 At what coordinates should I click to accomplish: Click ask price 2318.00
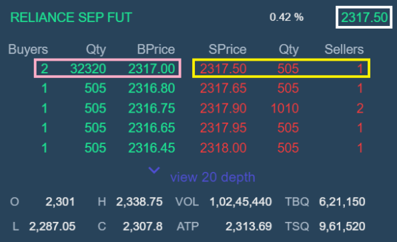[223, 148]
